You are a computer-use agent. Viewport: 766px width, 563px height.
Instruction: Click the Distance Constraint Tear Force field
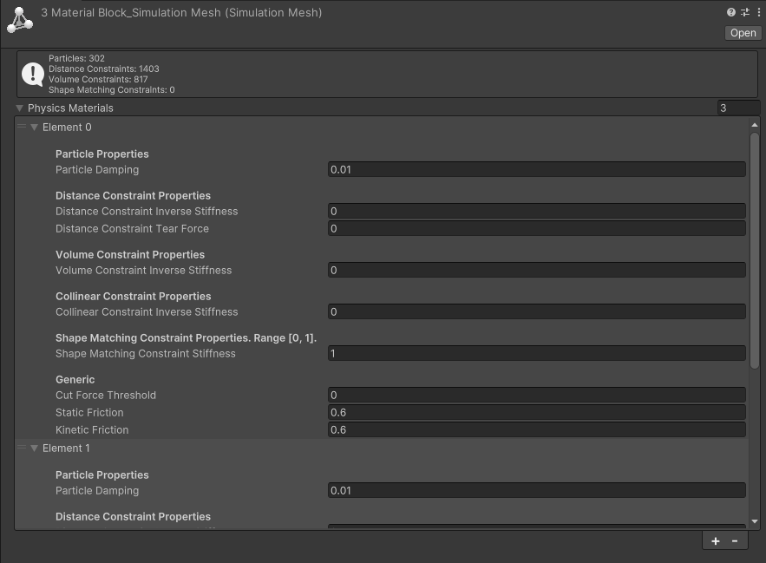(x=535, y=228)
